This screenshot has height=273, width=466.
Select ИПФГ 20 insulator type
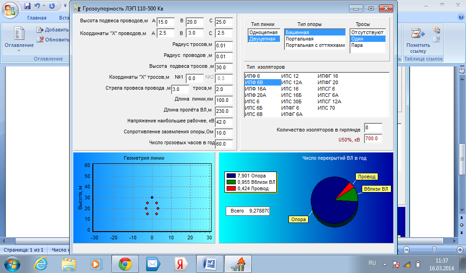point(328,82)
